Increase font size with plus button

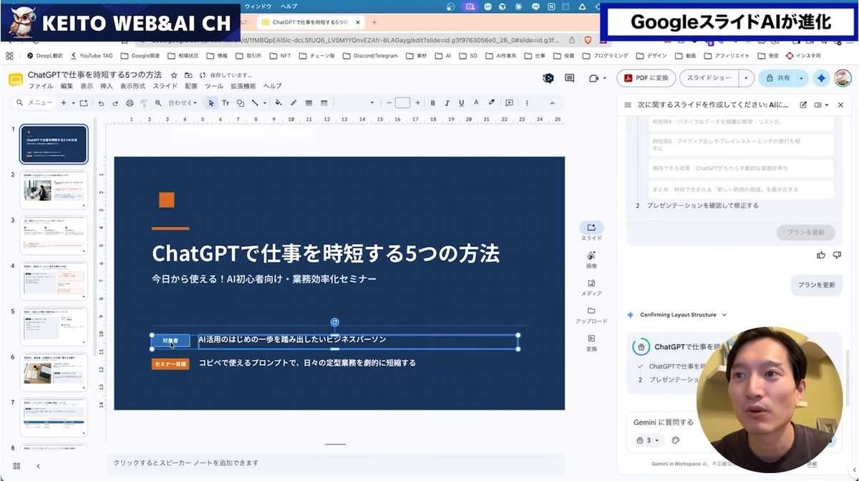point(417,103)
